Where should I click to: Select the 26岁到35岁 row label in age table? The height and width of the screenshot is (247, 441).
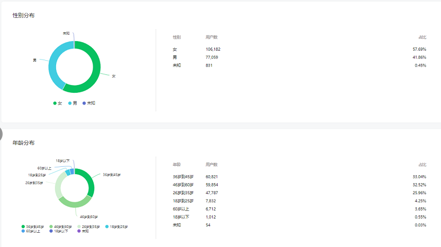pos(183,193)
